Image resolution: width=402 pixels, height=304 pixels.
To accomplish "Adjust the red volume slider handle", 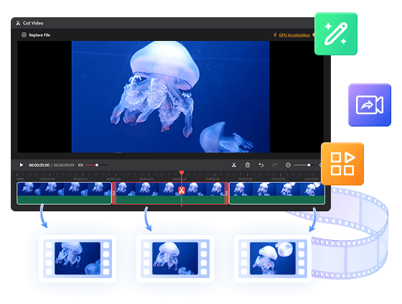I will 97,165.
